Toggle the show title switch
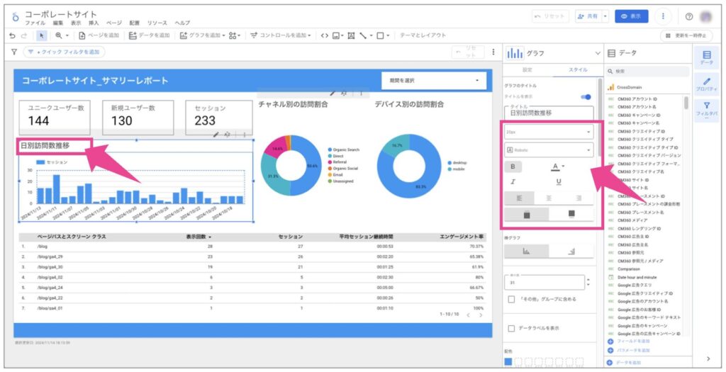 pos(586,96)
